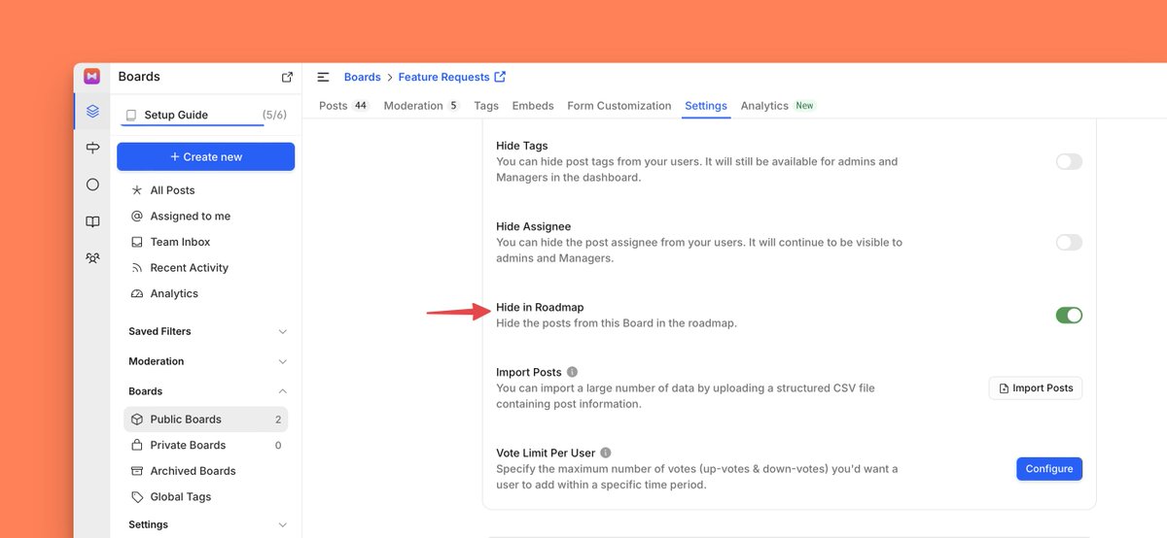The width and height of the screenshot is (1167, 538).
Task: Open Feature Requests external link icon
Action: coord(500,77)
